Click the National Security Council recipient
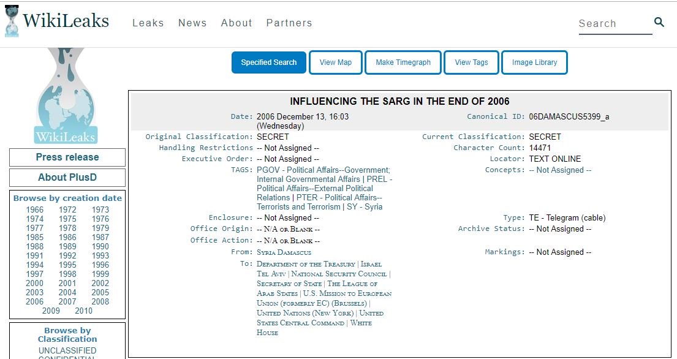677x359 pixels. pyautogui.click(x=339, y=274)
